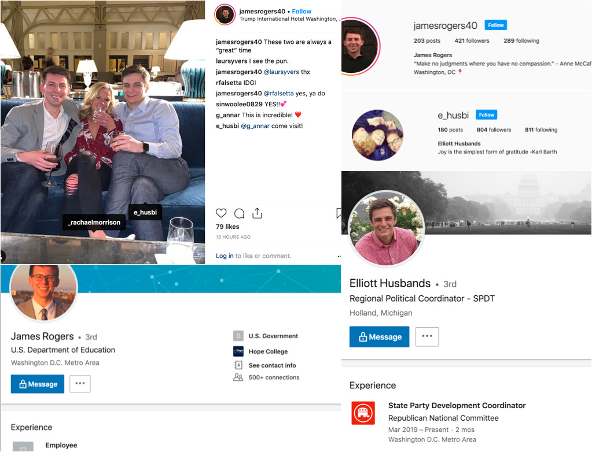Click the contact info address book icon
Viewport: 592px width, 452px height.
238,365
